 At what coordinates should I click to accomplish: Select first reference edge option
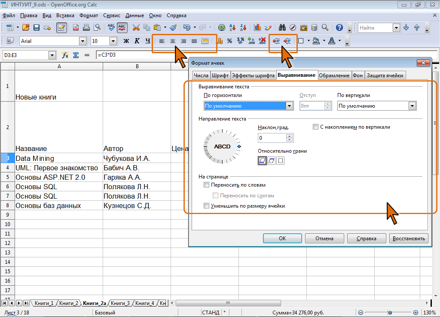(262, 161)
